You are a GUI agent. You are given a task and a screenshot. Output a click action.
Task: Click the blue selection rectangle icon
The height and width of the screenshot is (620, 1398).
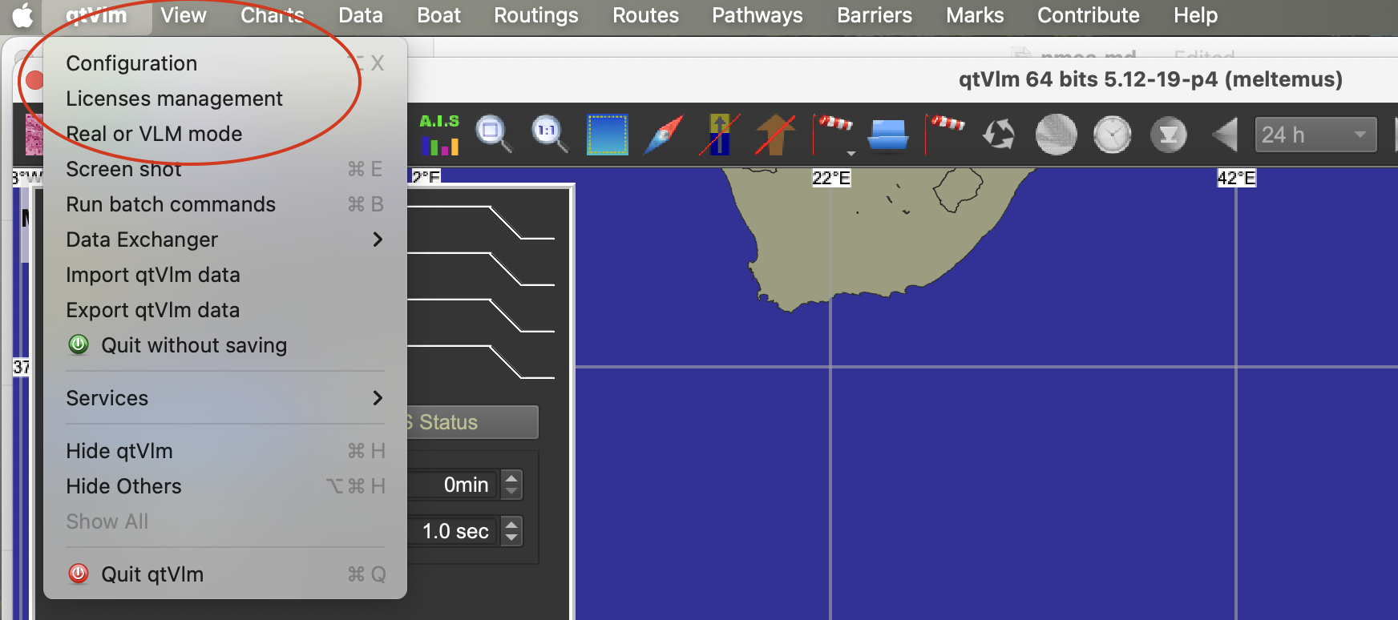pyautogui.click(x=607, y=134)
